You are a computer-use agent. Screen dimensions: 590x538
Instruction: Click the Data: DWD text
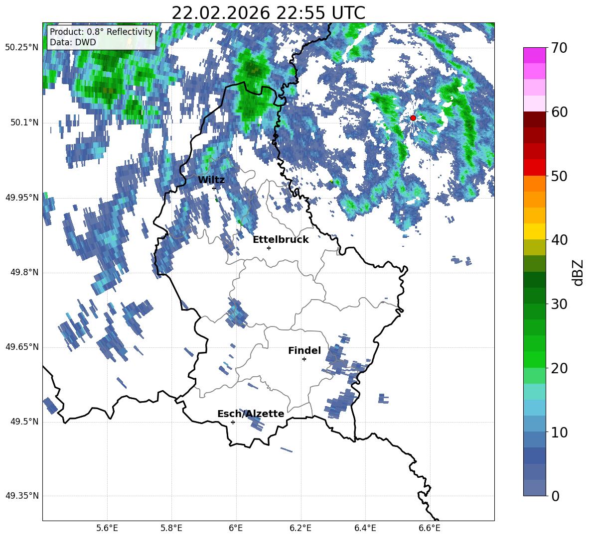73,42
